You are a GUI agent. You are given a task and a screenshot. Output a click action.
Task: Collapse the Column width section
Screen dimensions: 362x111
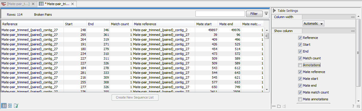click(x=353, y=17)
